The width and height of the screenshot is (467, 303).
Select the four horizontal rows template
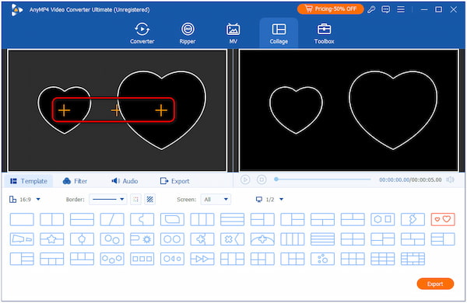pos(322,239)
